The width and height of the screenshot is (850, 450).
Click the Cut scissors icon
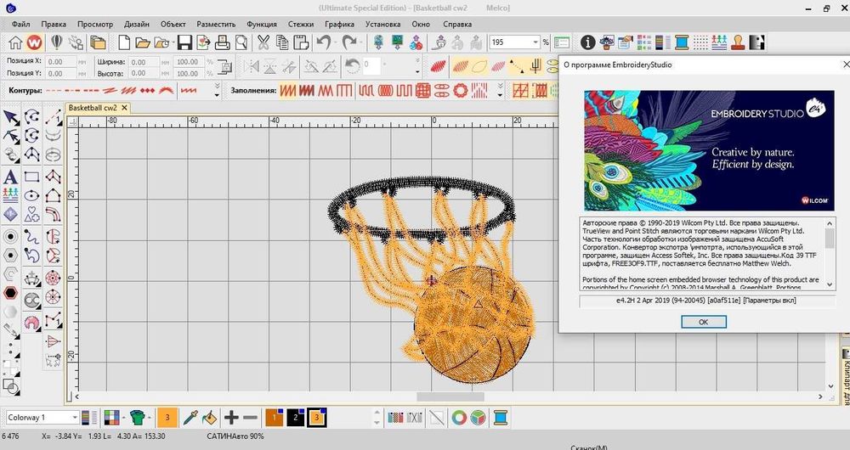click(263, 42)
